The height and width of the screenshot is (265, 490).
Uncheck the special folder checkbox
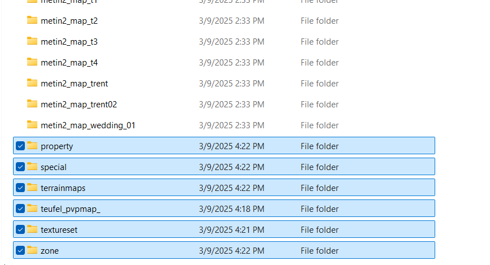[20, 167]
